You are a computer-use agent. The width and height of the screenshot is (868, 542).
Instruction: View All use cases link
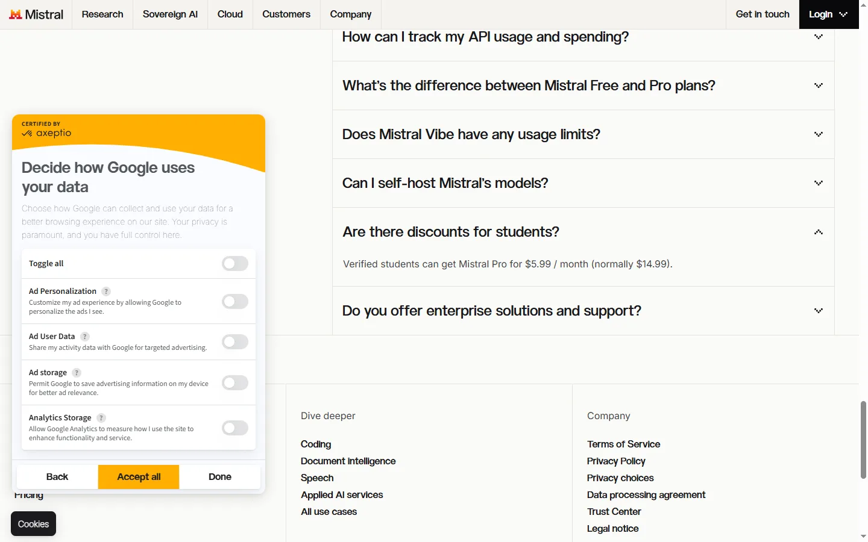coord(329,512)
